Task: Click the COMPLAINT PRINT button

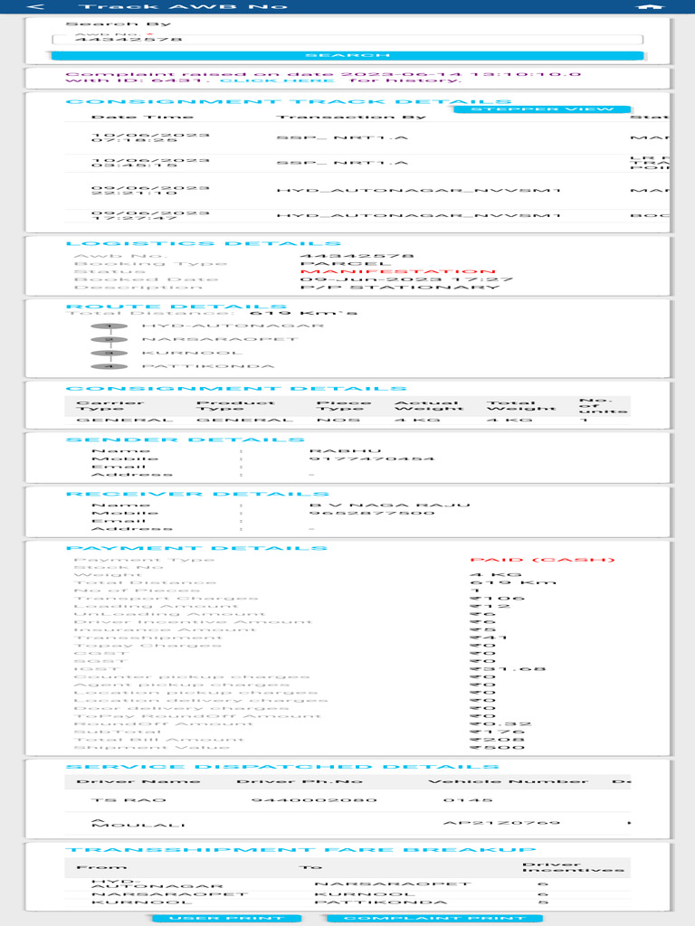Action: click(434, 919)
